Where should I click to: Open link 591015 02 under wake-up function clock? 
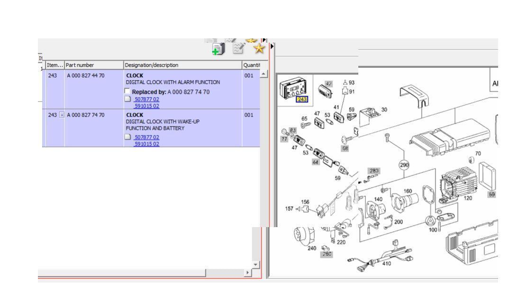pyautogui.click(x=146, y=144)
